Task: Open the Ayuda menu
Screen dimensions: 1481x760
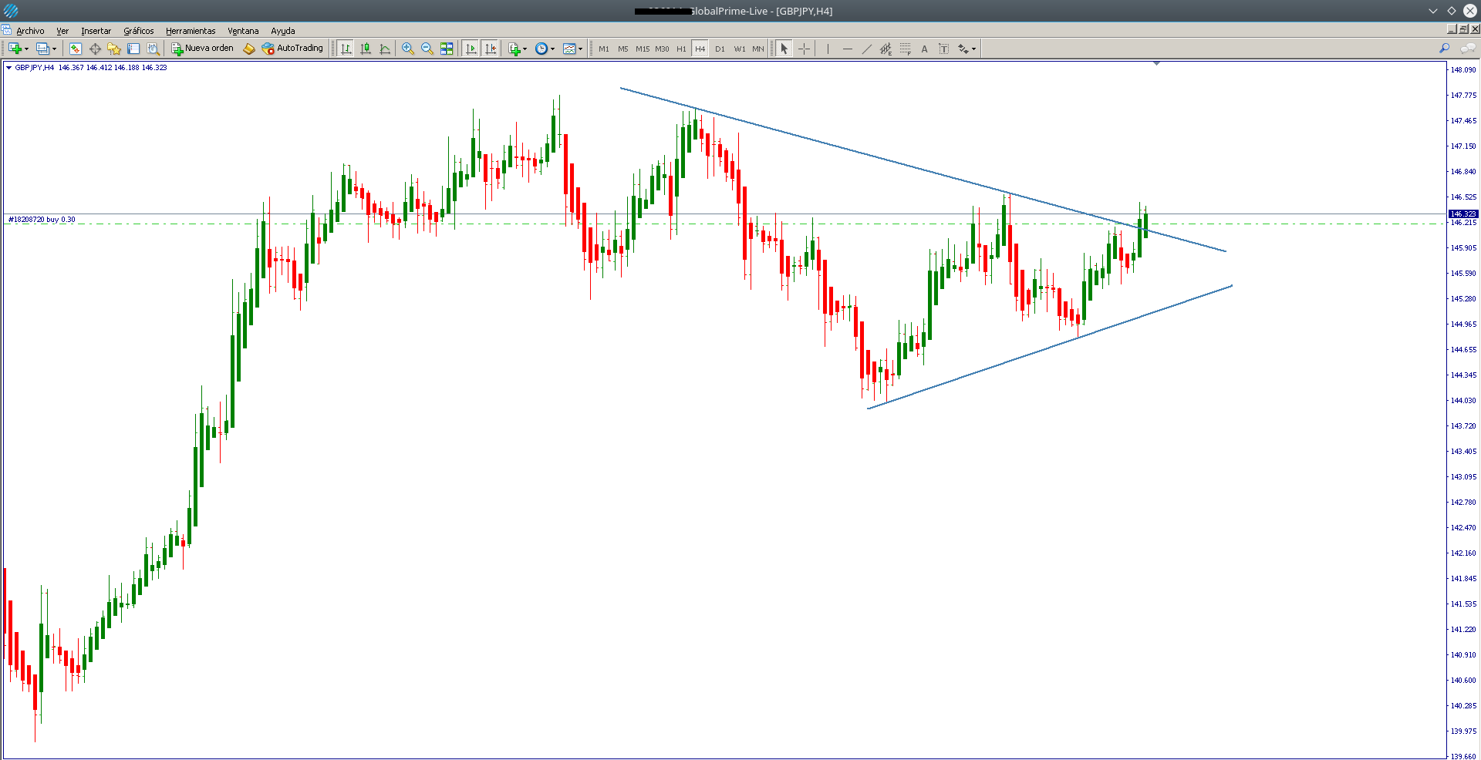Action: (x=283, y=31)
